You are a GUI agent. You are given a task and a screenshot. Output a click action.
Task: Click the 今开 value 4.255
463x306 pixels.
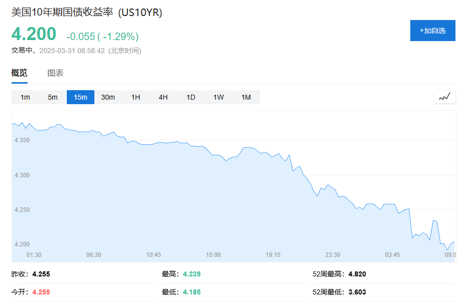(x=41, y=292)
